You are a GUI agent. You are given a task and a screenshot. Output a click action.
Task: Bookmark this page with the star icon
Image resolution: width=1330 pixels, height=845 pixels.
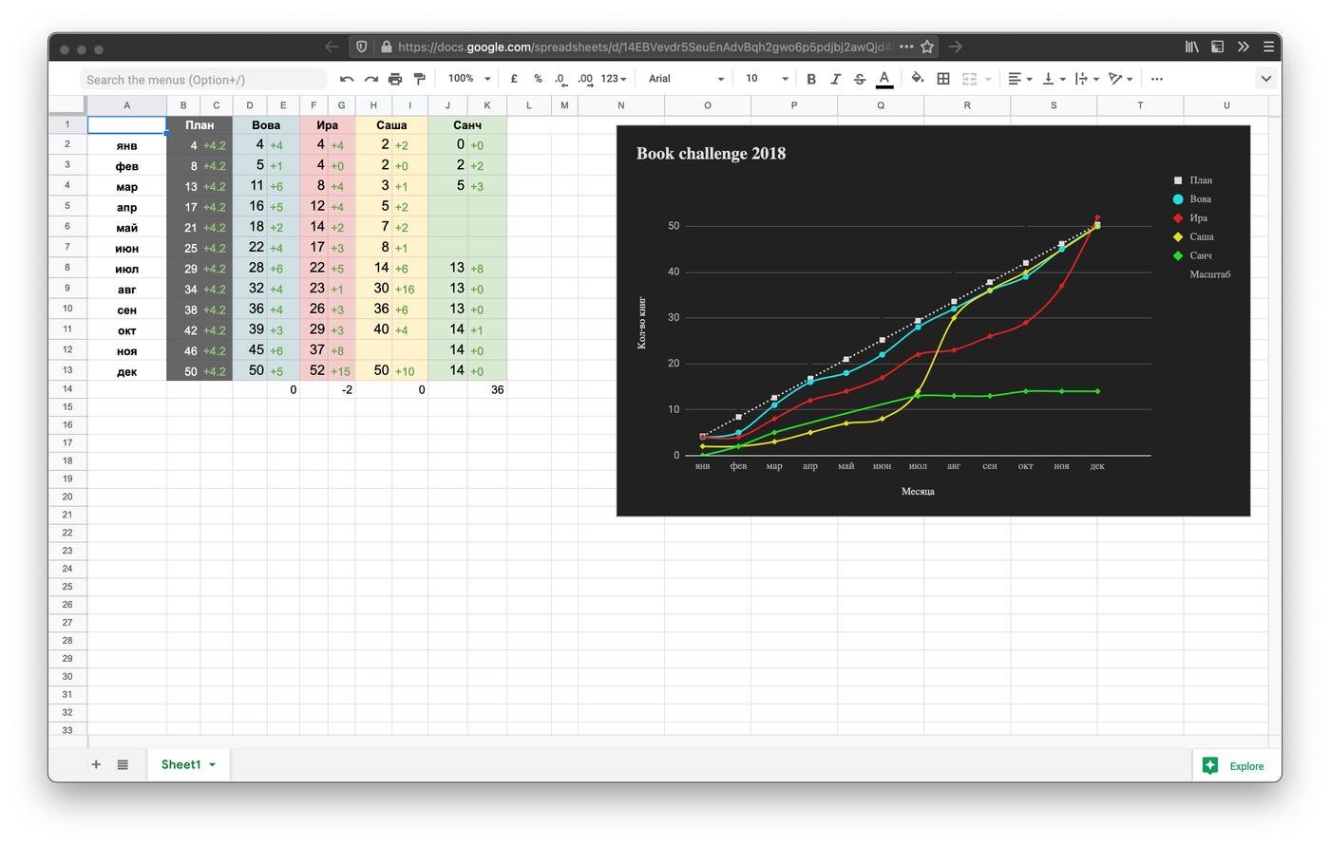click(x=927, y=47)
